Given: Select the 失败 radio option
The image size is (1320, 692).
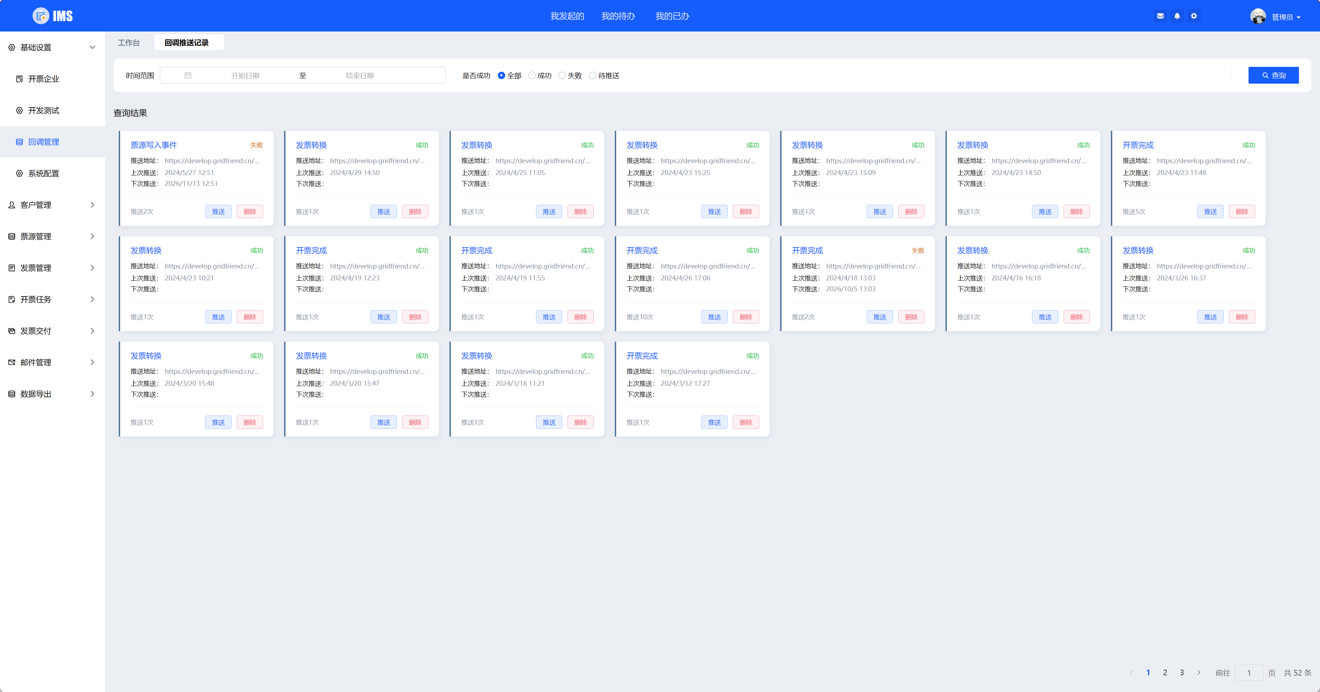Looking at the screenshot, I should pyautogui.click(x=562, y=75).
